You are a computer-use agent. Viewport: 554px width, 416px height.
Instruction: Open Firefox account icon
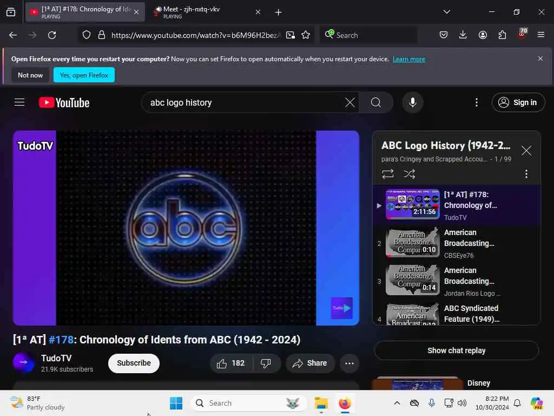tap(483, 35)
